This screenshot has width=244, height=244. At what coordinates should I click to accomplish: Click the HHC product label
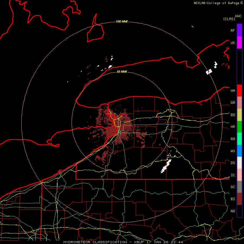[x=238, y=16]
